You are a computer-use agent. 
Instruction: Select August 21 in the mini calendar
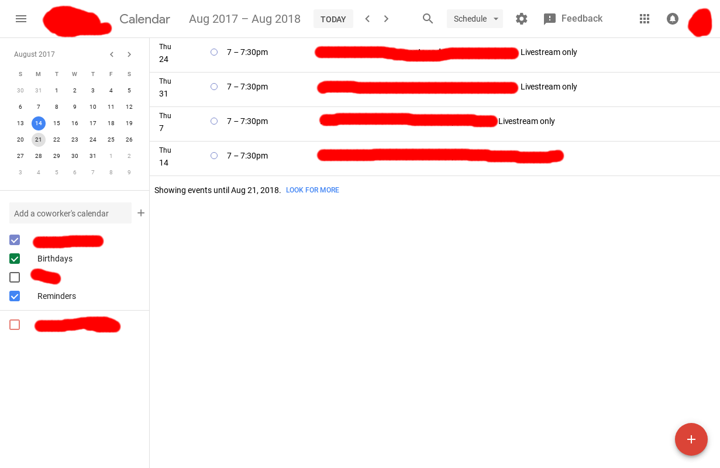pos(39,140)
